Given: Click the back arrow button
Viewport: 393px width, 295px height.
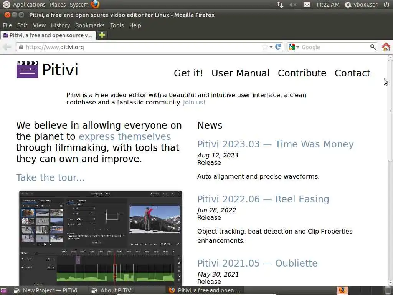Looking at the screenshot, I should coord(7,47).
